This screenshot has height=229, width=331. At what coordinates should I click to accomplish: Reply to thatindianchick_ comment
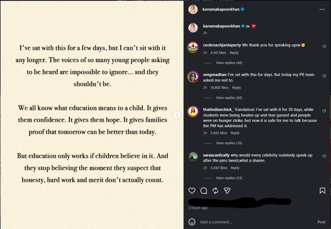(x=235, y=133)
